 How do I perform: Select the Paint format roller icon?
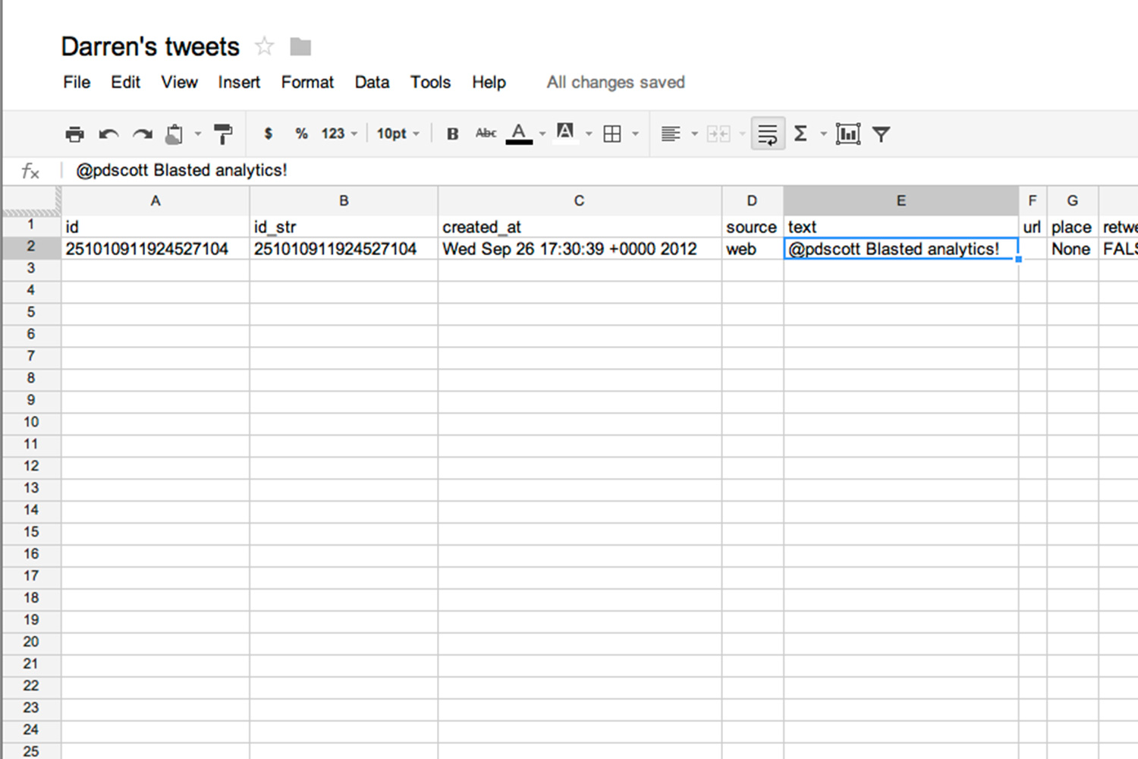point(223,134)
